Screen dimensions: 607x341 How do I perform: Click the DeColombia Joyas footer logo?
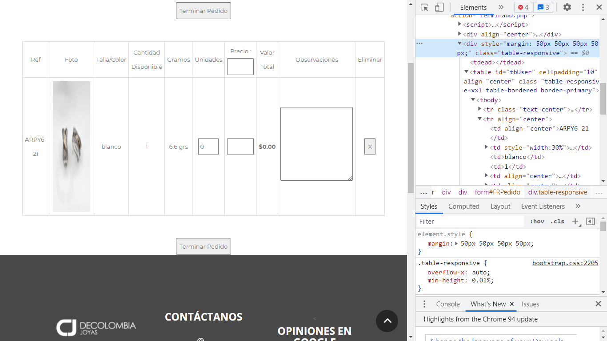pos(96,328)
